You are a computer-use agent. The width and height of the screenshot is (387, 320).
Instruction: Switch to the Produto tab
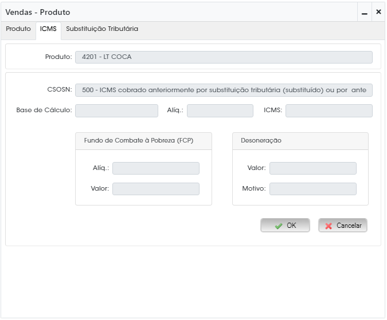(x=18, y=29)
